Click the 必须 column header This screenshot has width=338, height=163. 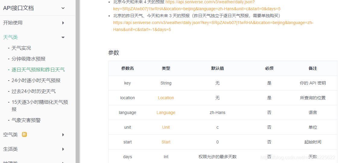pyautogui.click(x=269, y=68)
